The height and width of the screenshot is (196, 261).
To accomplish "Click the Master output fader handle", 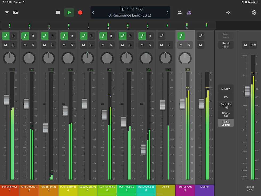I will pos(247,91).
